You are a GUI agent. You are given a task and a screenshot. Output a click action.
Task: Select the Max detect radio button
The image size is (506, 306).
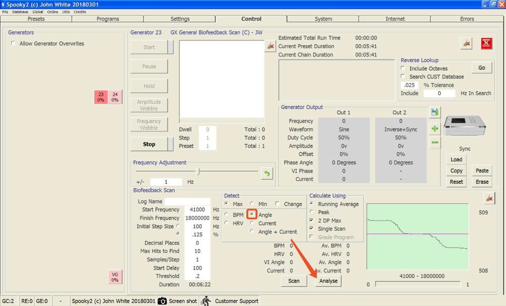tap(226, 203)
